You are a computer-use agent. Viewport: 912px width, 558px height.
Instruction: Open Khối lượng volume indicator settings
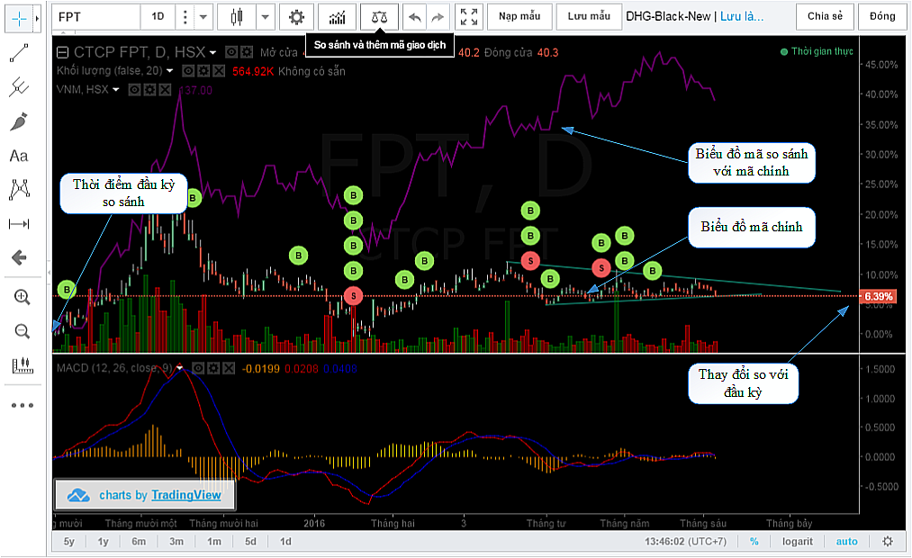click(203, 71)
